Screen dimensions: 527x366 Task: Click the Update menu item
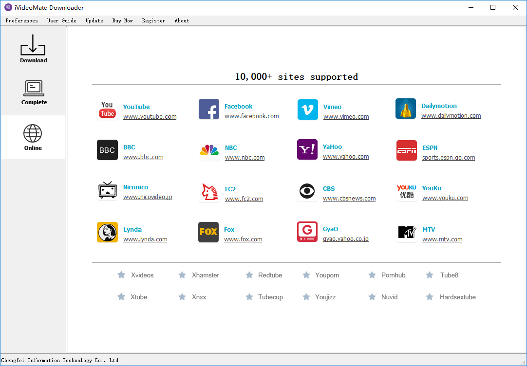pos(94,20)
